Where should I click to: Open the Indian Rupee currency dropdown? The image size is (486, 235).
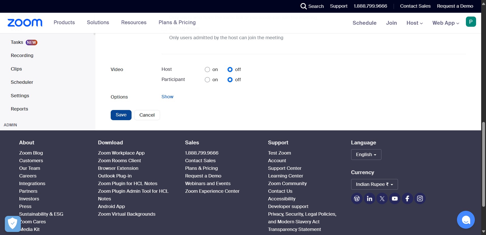point(374,184)
